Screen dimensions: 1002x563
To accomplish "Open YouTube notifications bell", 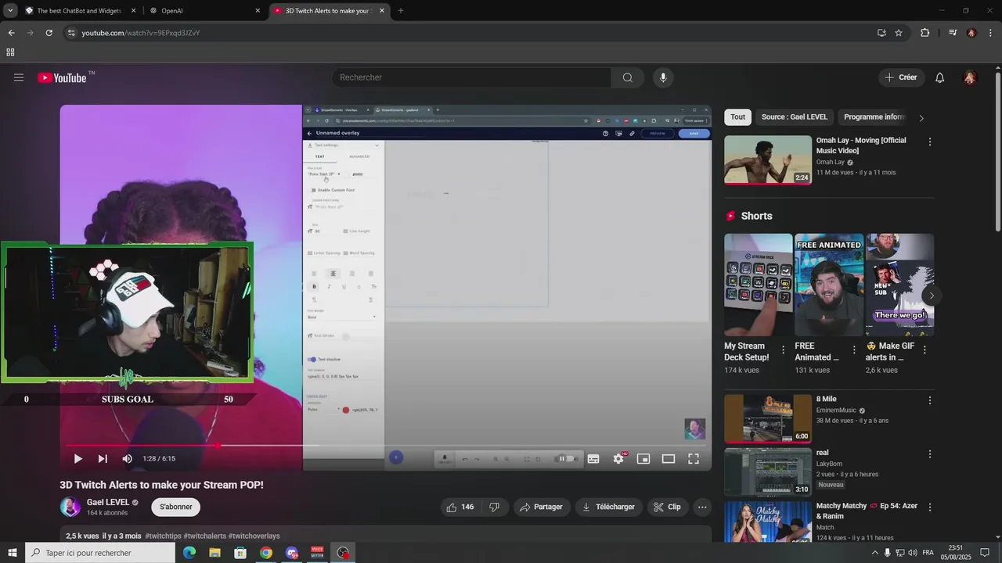I will (940, 77).
